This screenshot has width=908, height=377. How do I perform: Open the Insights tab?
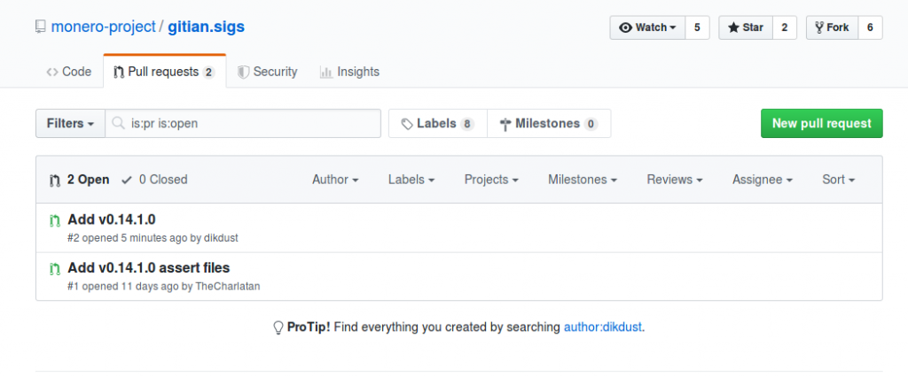coord(349,72)
